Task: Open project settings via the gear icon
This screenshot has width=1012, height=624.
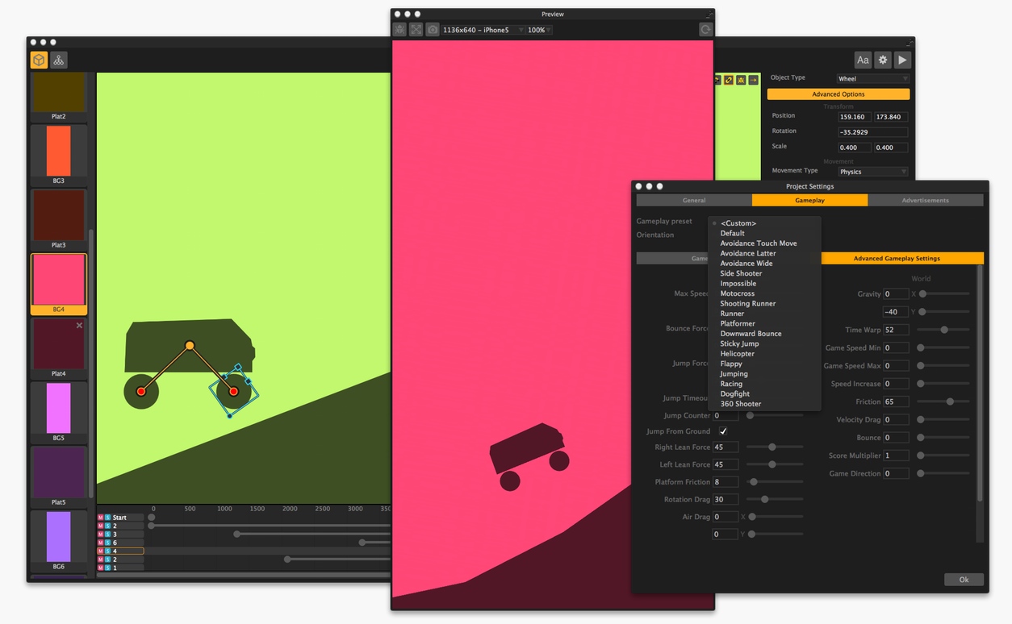Action: point(883,60)
